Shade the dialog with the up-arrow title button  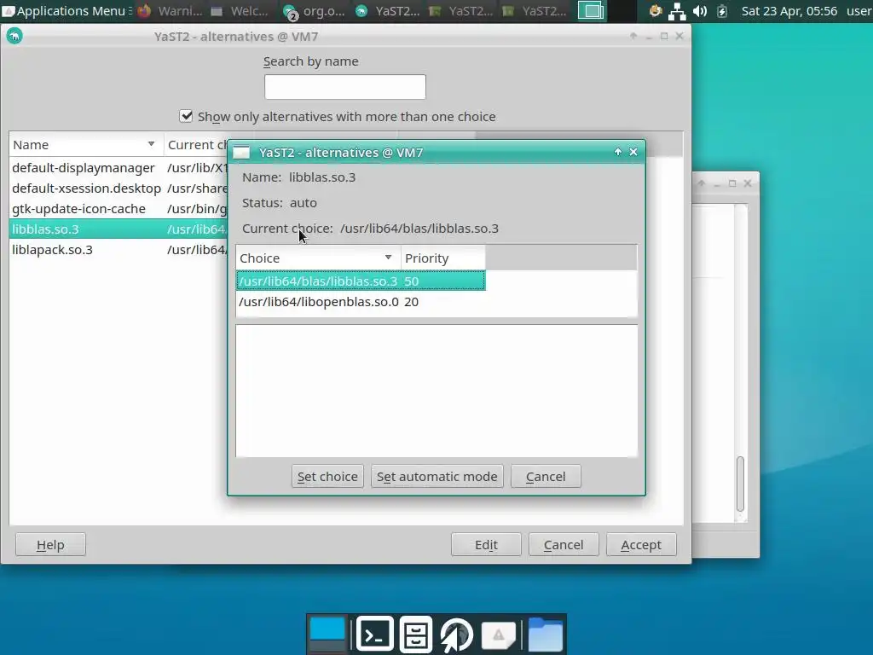click(618, 152)
